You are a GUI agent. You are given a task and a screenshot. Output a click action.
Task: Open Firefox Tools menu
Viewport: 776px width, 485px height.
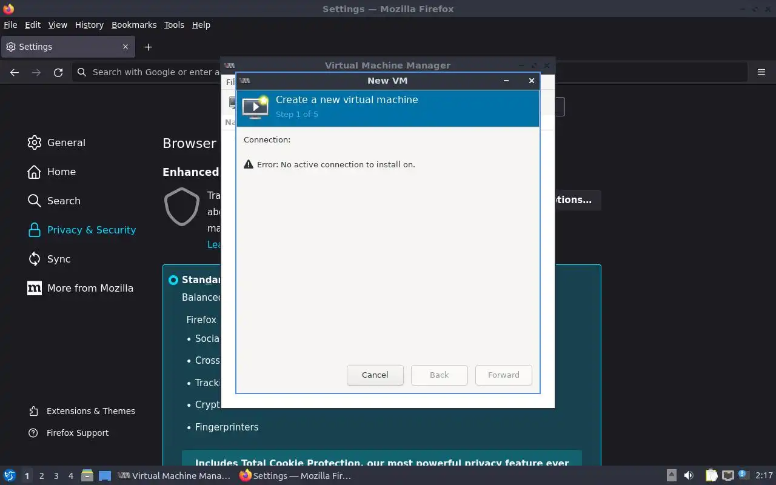pyautogui.click(x=174, y=25)
